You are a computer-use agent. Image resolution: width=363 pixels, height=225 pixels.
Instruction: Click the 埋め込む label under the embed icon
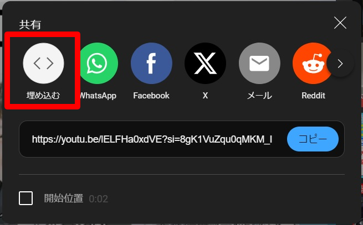click(x=43, y=96)
